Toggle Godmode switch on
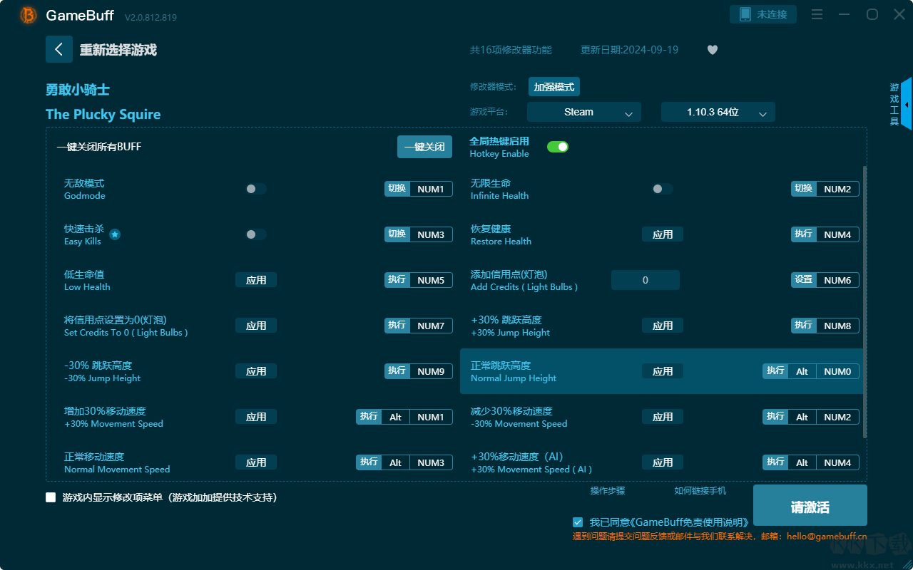 pyautogui.click(x=256, y=189)
